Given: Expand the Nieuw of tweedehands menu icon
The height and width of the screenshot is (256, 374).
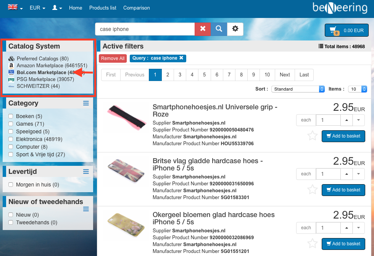Looking at the screenshot, I should click(x=86, y=209).
